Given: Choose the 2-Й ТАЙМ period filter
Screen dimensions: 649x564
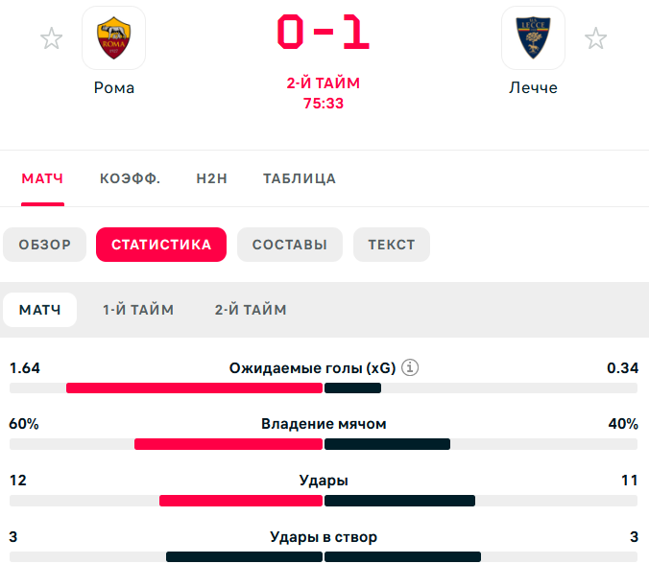Looking at the screenshot, I should coord(251,310).
